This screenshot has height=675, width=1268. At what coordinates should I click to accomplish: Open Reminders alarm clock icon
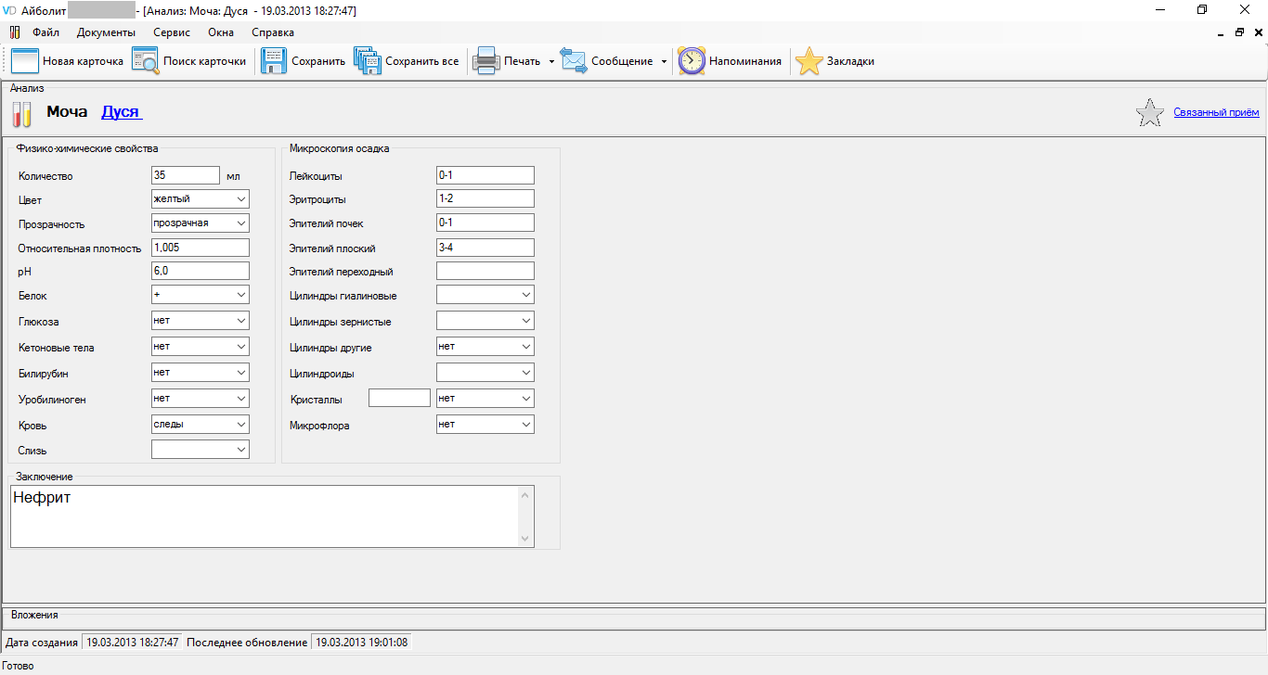(x=692, y=61)
